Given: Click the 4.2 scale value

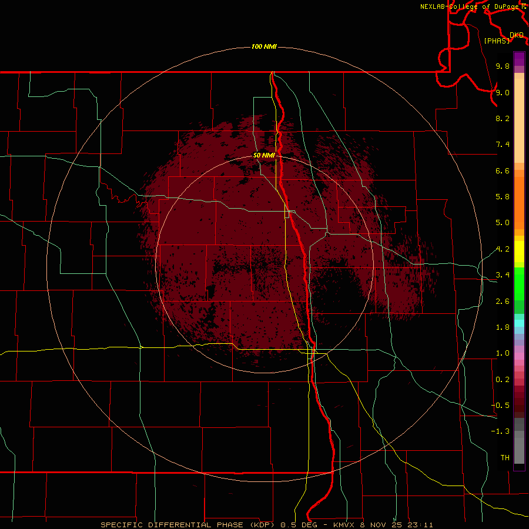Looking at the screenshot, I should 503,249.
